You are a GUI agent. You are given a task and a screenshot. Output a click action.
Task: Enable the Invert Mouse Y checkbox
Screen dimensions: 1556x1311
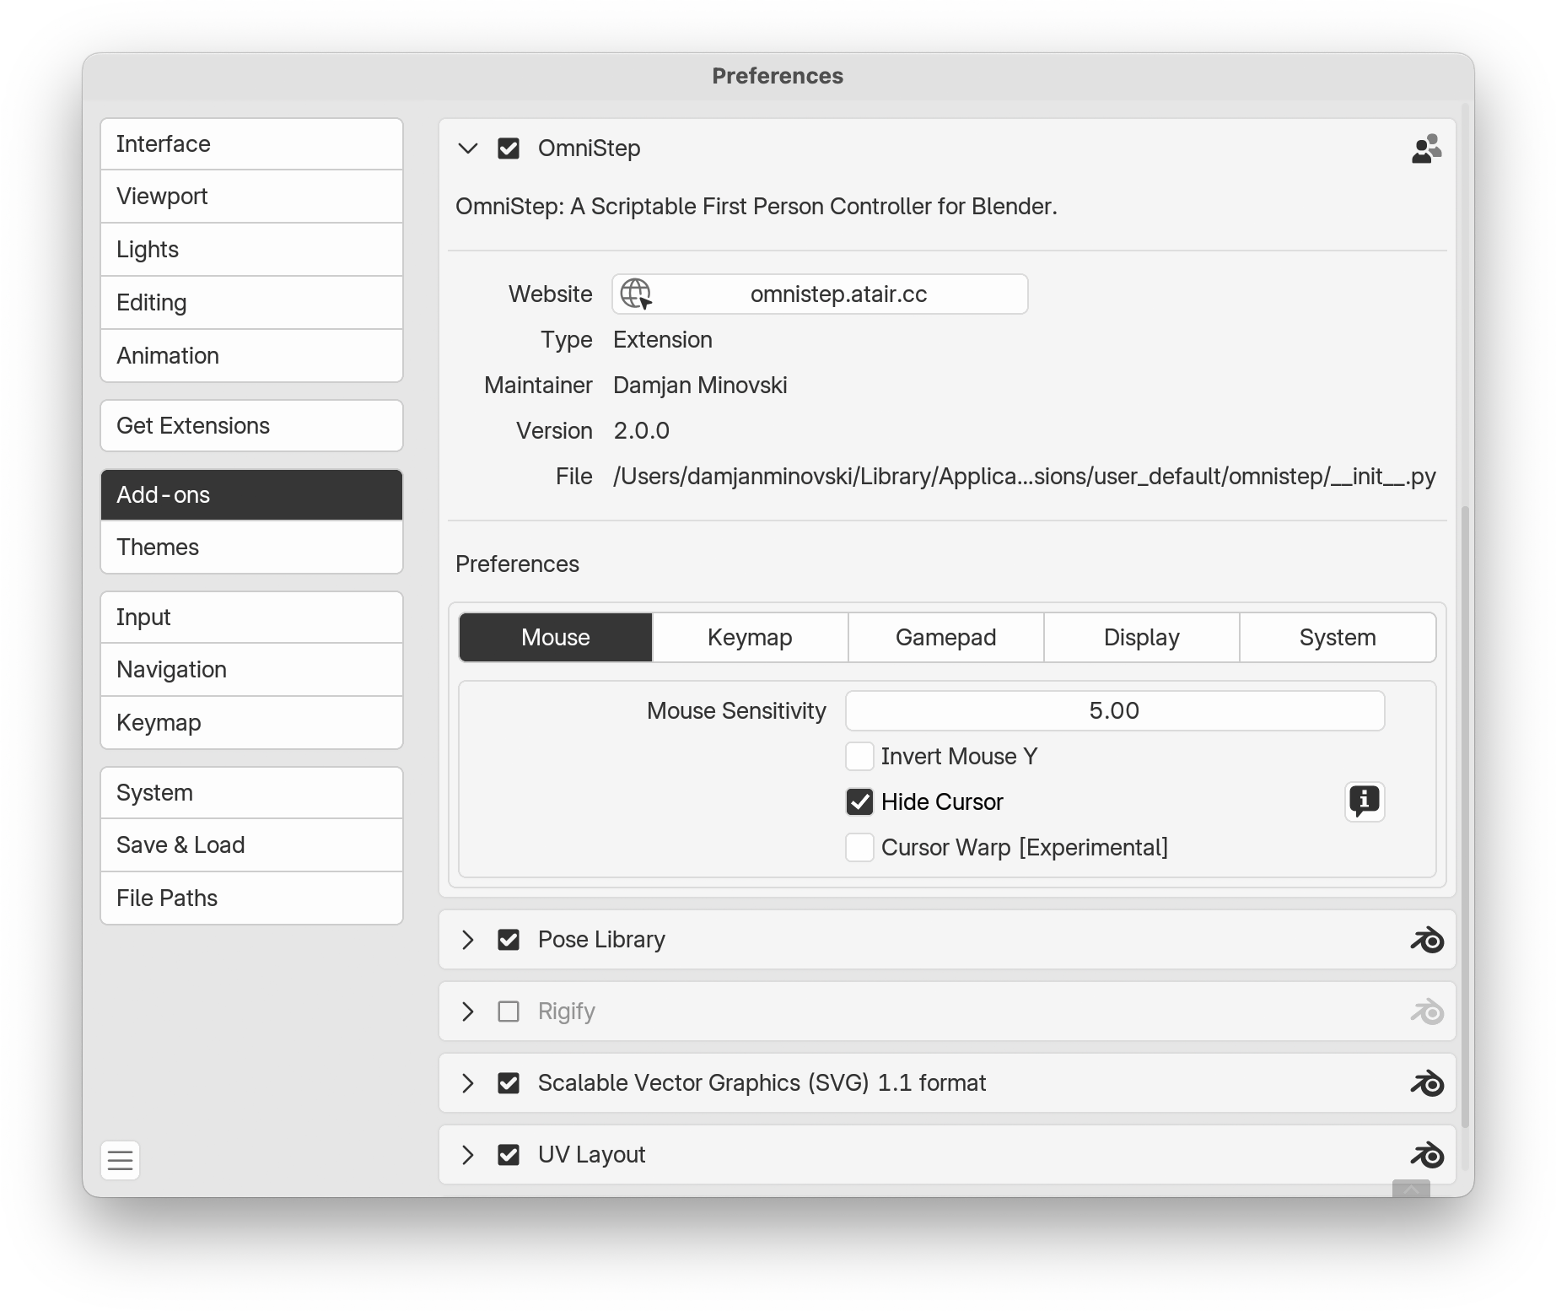859,757
